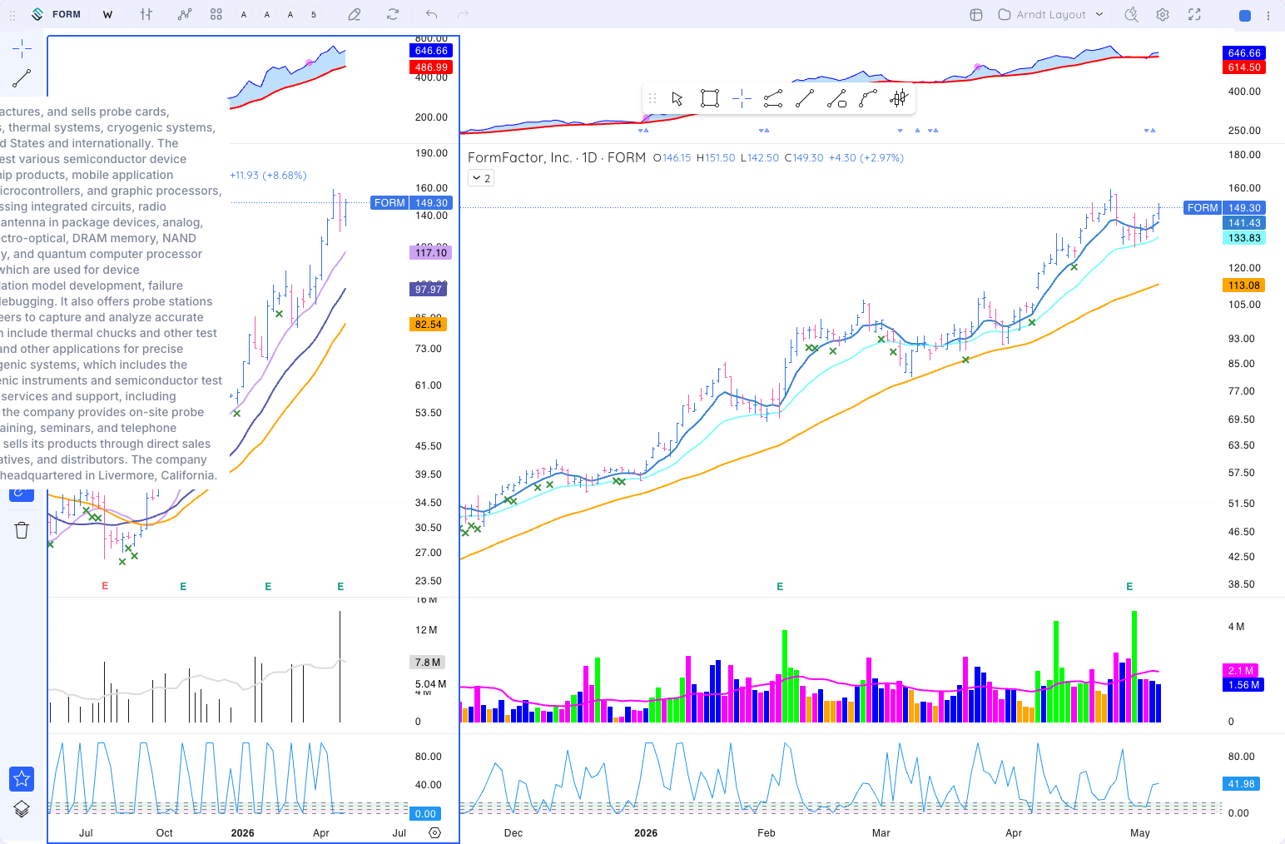Viewport: 1285px width, 844px height.
Task: Redo the chart action
Action: pyautogui.click(x=464, y=14)
